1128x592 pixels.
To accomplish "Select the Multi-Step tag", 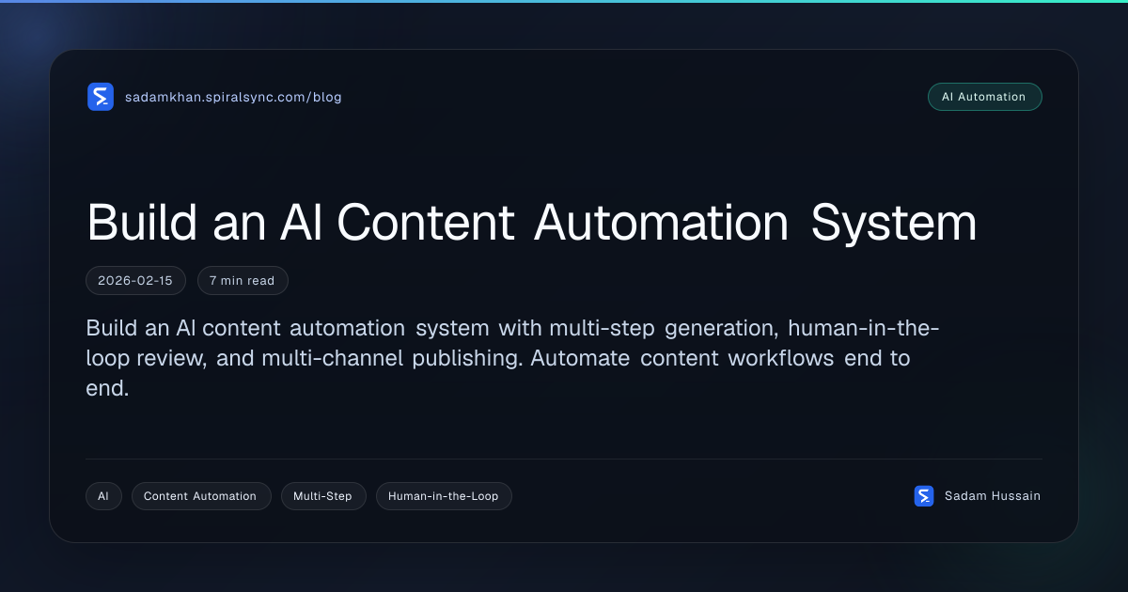I will [323, 496].
